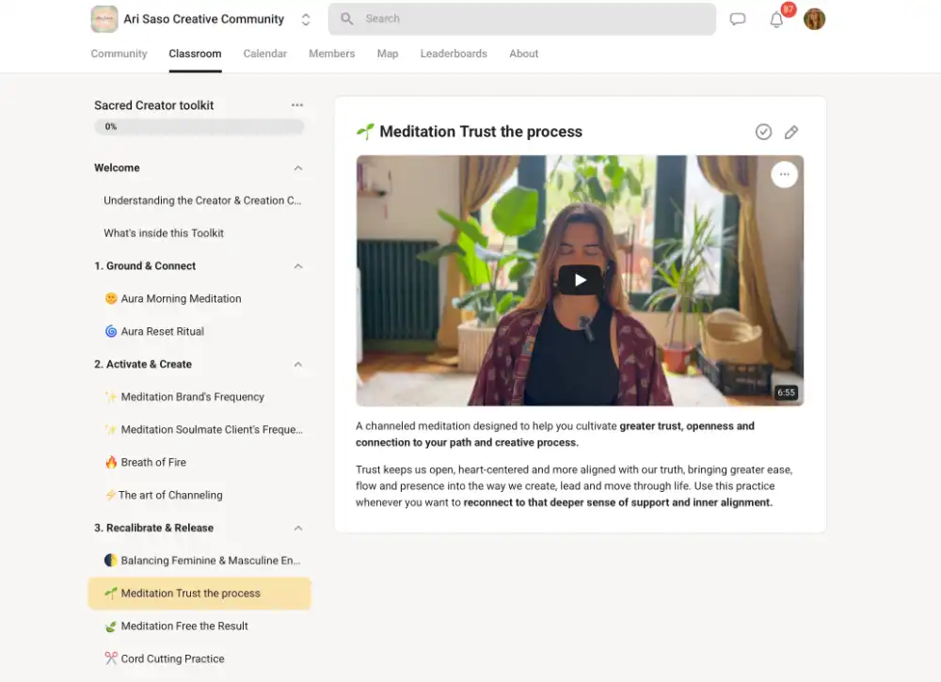Open What's inside this Toolkit lesson
941x682 pixels.
pos(199,232)
